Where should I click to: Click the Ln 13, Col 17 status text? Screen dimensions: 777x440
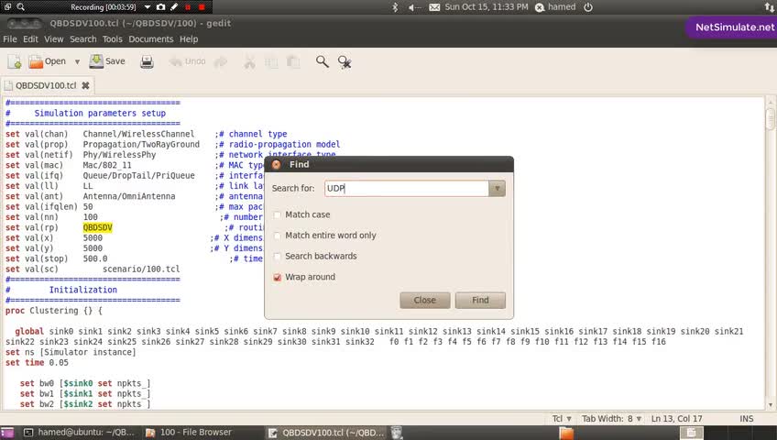(676, 419)
